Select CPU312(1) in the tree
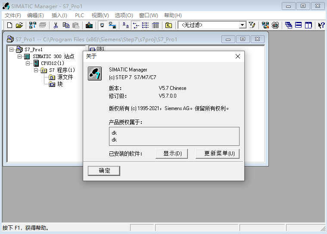327x234 pixels. (53, 63)
